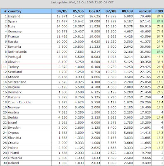164x166 pixels.
Task: Click France's rank09 value 43.596
Action: point(145,37)
